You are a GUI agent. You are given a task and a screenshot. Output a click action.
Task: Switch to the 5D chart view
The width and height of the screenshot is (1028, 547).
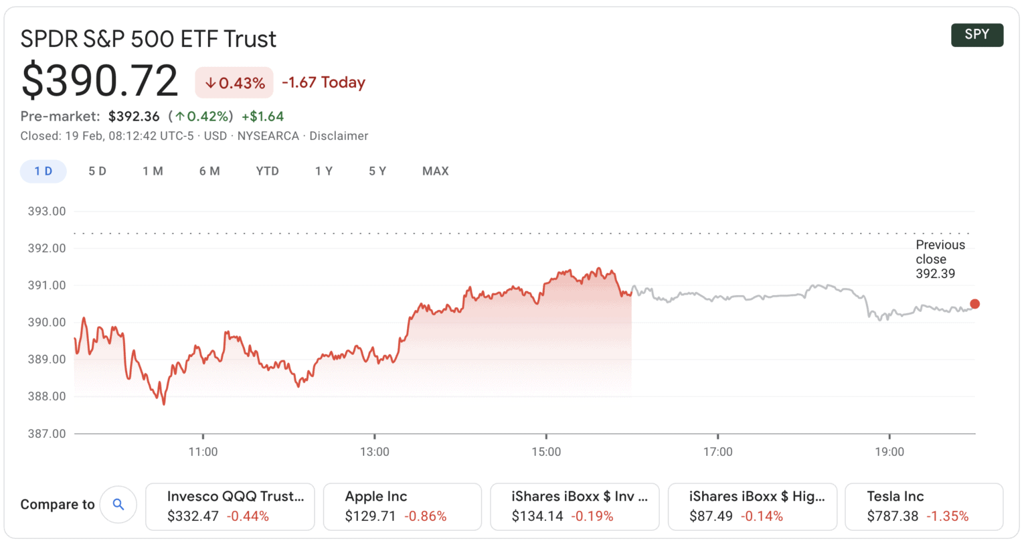[x=96, y=171]
